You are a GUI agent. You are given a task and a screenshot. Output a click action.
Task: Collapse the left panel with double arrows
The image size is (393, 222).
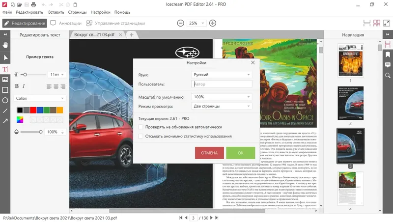[x=5, y=34]
